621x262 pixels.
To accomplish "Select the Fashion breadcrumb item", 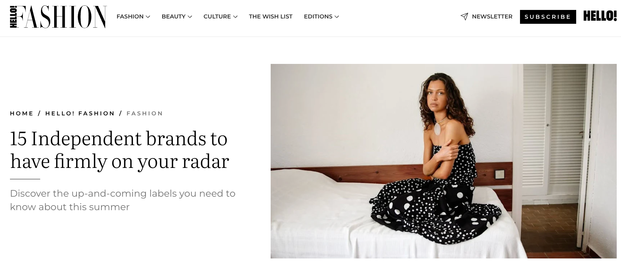I will 145,113.
